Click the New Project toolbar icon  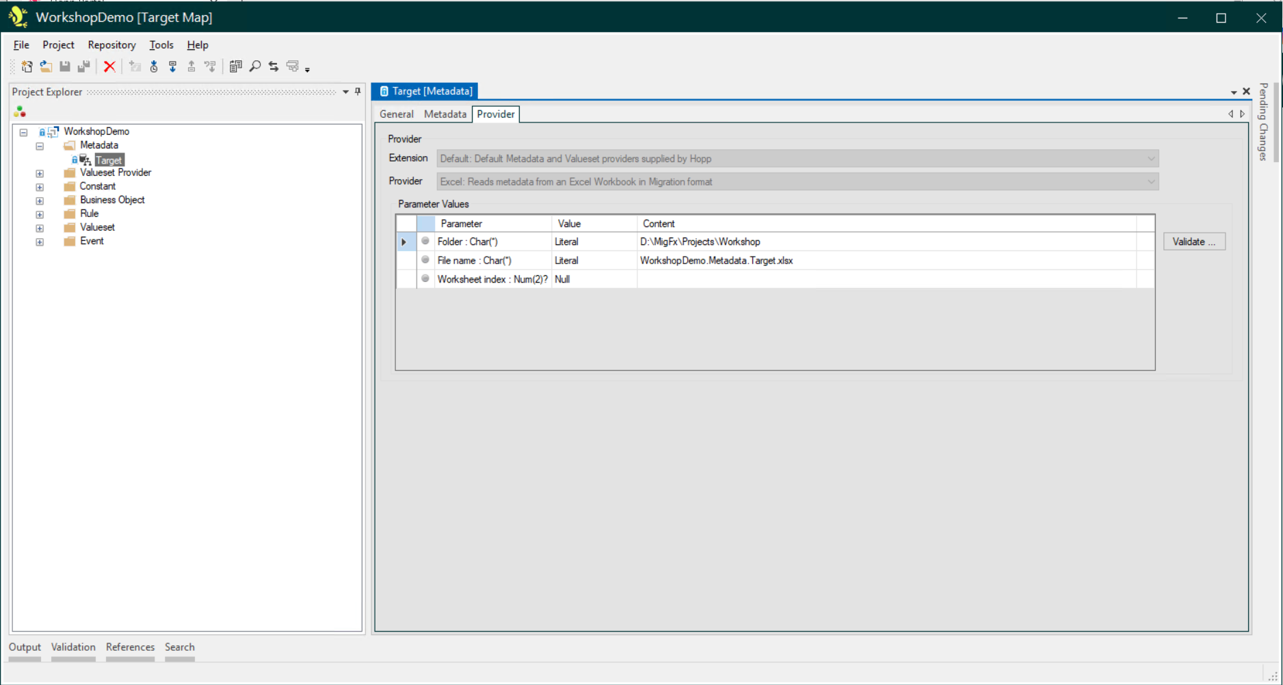[x=27, y=66]
